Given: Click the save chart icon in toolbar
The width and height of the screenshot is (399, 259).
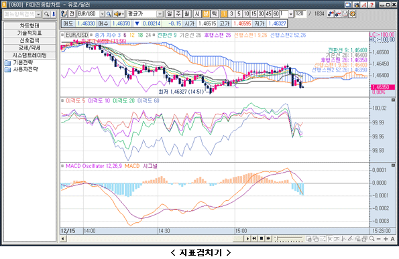Looking at the screenshot, I should (x=345, y=13).
